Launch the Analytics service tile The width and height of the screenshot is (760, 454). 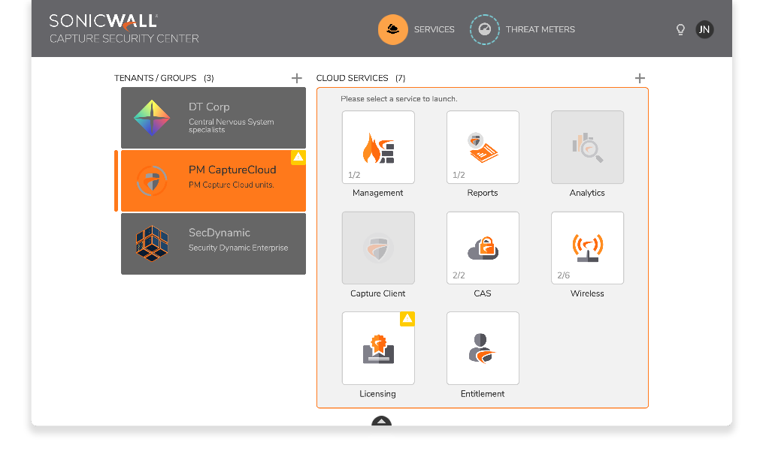pyautogui.click(x=587, y=147)
